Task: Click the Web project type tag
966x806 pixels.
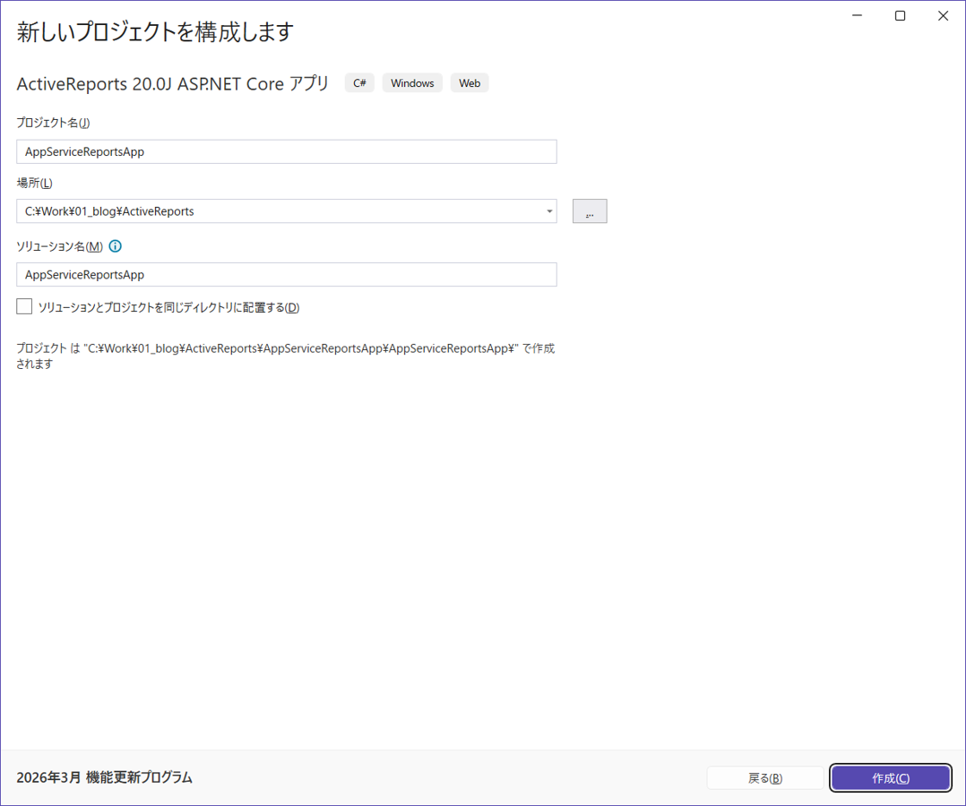Action: (x=470, y=83)
